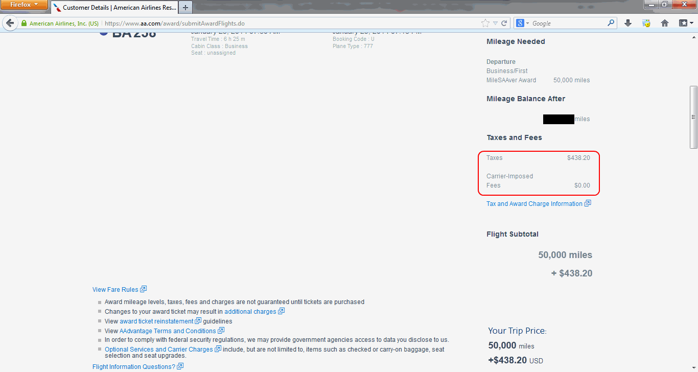This screenshot has height=372, width=698.
Task: Click the green site identity lock icon
Action: (x=24, y=24)
